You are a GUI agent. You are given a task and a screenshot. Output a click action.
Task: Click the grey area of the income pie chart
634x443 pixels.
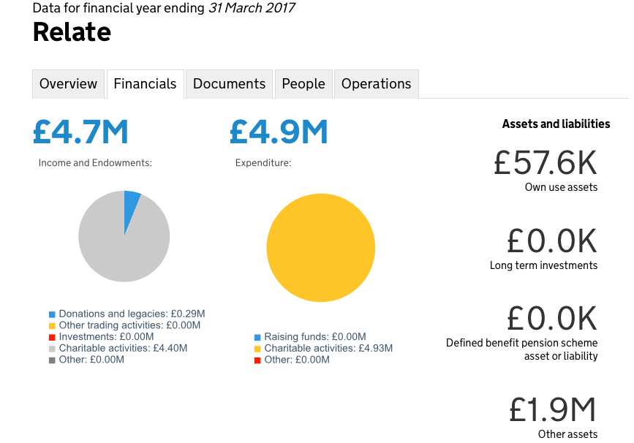point(117,249)
